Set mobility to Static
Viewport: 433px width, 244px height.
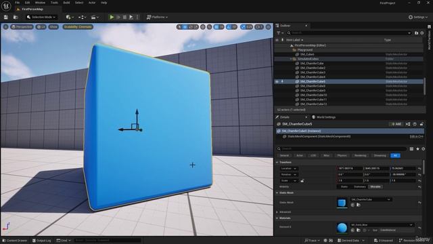[344, 187]
